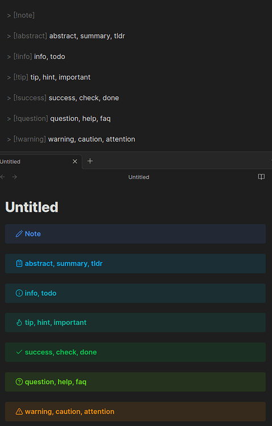Switch to reading view with book icon
The width and height of the screenshot is (272, 426).
261,177
